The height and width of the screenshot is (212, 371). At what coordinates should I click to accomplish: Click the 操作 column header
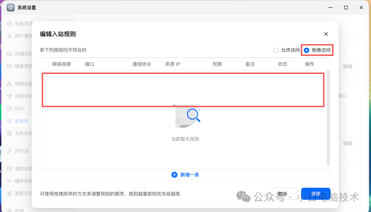pyautogui.click(x=309, y=64)
